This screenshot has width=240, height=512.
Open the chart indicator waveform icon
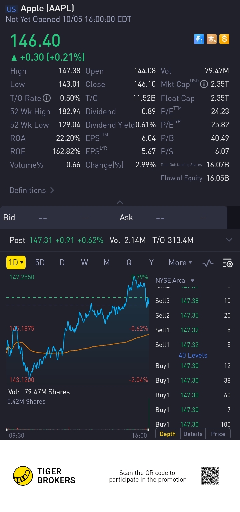pos(208,263)
